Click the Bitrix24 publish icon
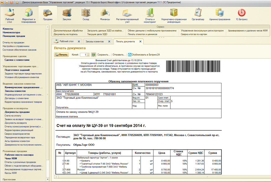This screenshot has width=271, height=182. (x=130, y=55)
